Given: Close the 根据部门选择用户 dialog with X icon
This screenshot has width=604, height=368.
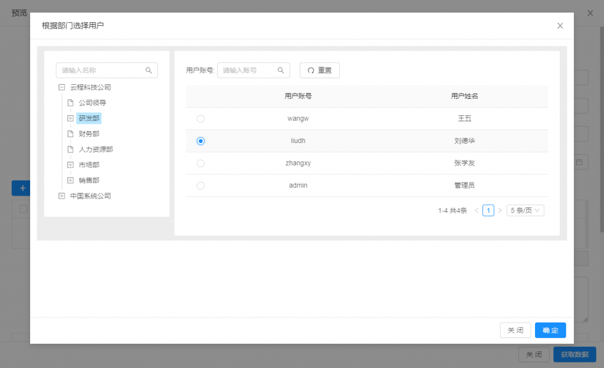Looking at the screenshot, I should (x=560, y=26).
